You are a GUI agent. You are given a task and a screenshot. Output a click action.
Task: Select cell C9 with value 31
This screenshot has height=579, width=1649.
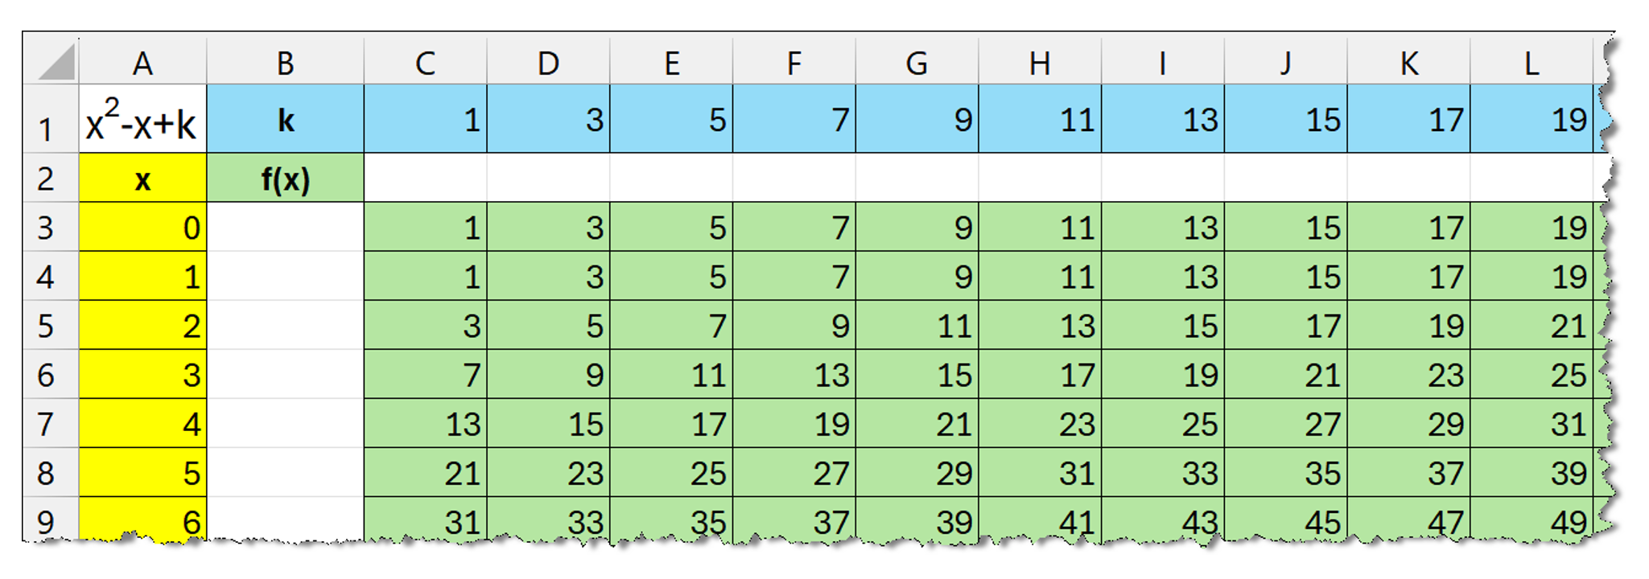[x=426, y=519]
